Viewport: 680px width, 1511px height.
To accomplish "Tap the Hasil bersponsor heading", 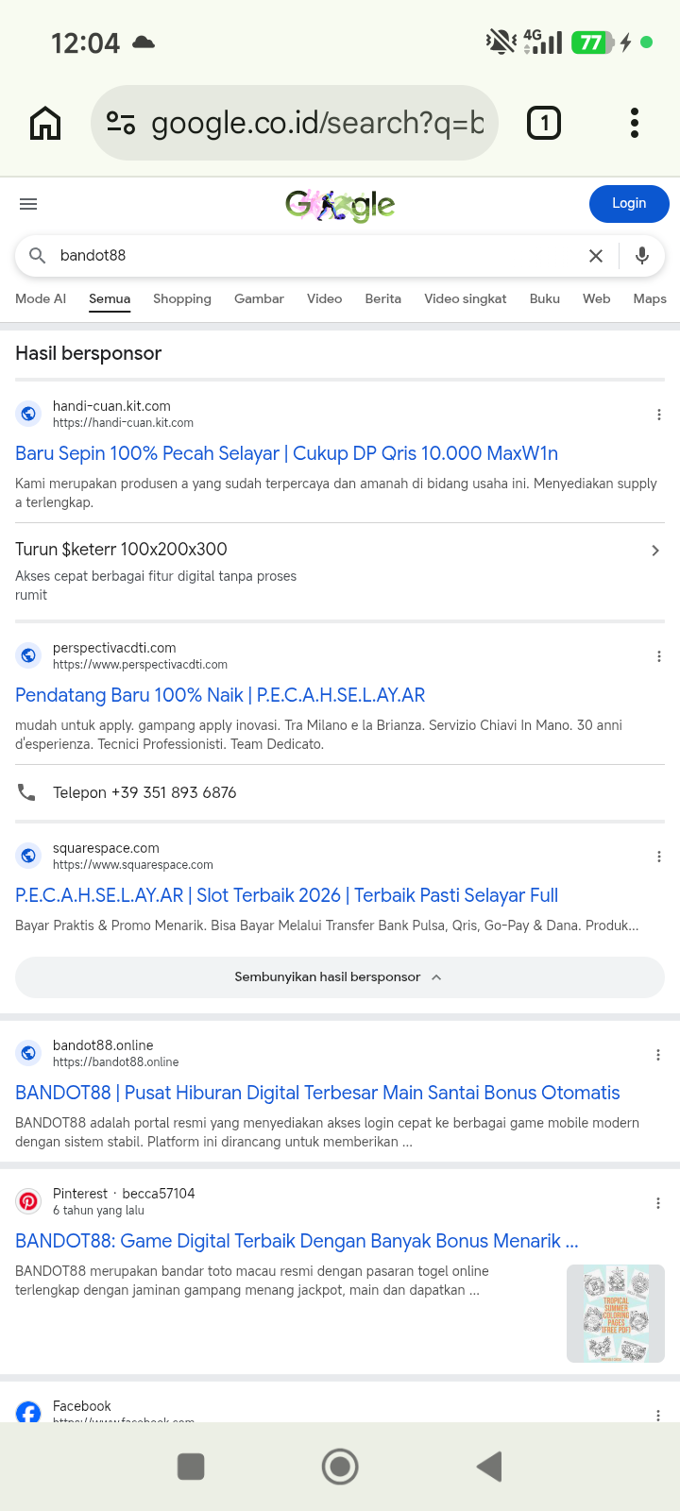I will pos(89,353).
